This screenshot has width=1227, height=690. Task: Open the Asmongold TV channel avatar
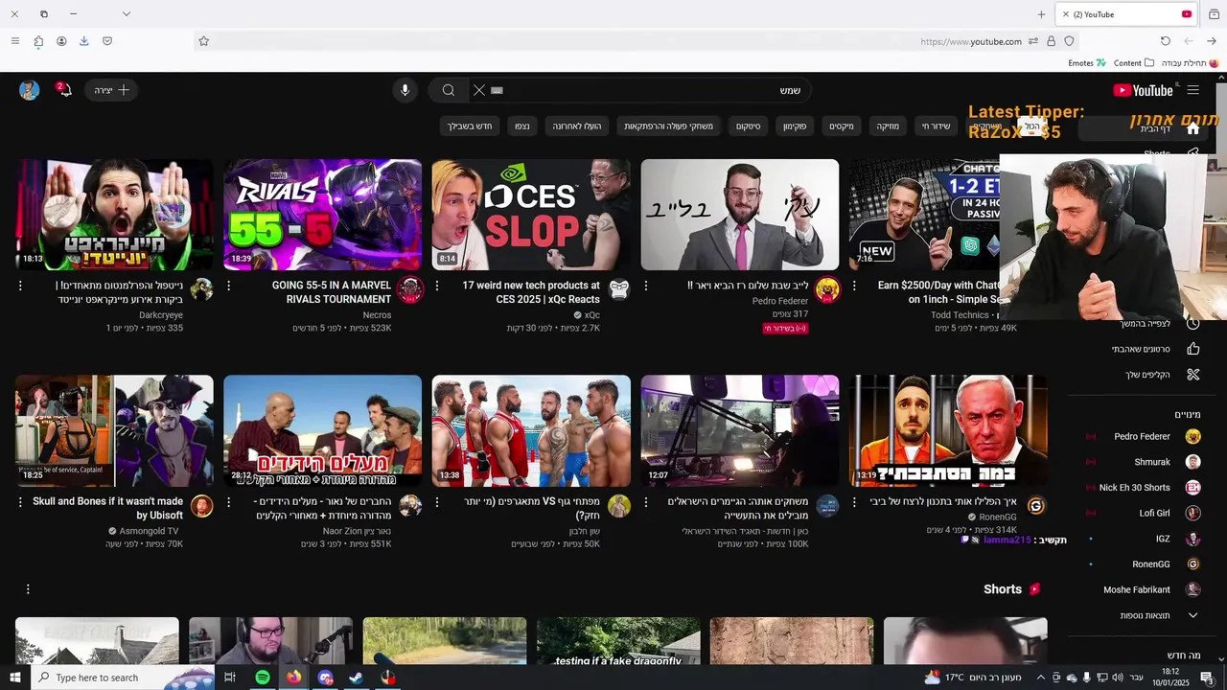201,506
